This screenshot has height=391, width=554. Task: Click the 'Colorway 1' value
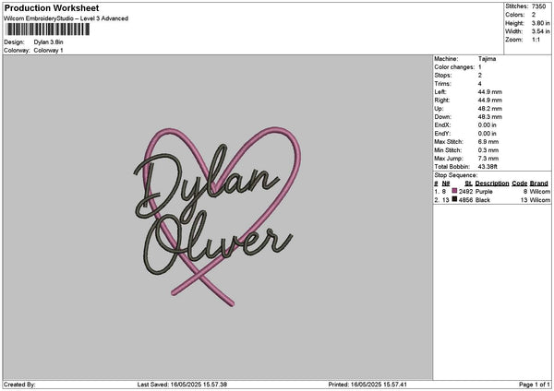(48, 51)
